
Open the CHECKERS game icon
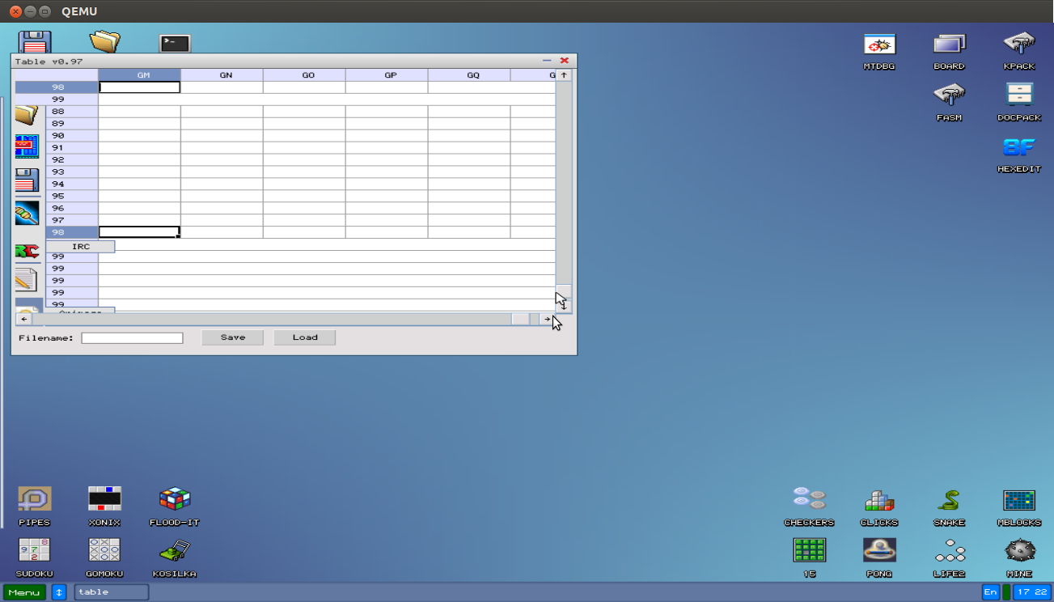pyautogui.click(x=809, y=500)
